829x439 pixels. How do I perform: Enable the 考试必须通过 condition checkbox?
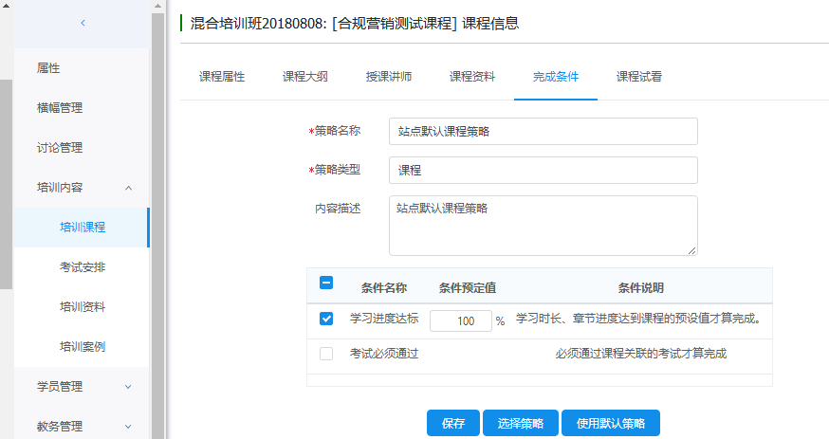[x=326, y=354]
